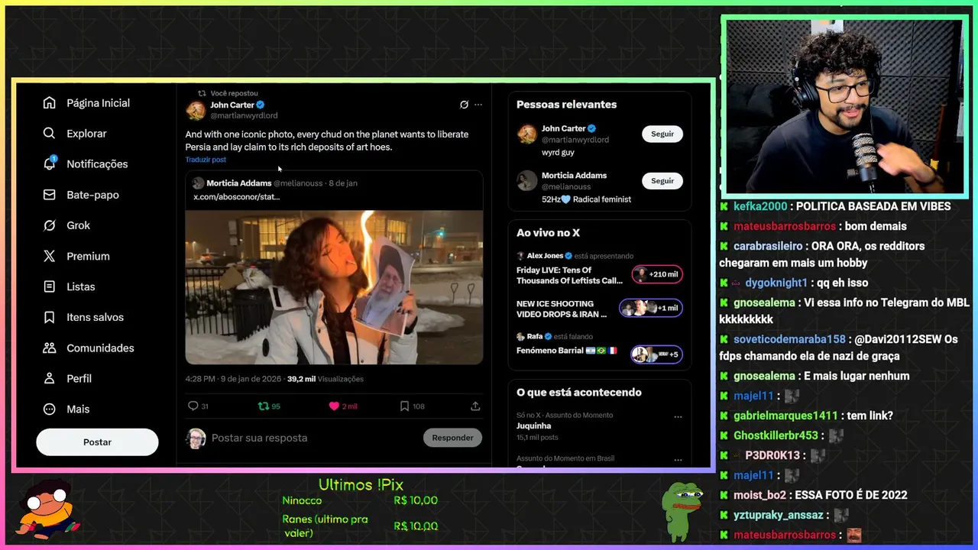Open the Explorar search icon
Screen dimensions: 978x550
click(x=50, y=133)
